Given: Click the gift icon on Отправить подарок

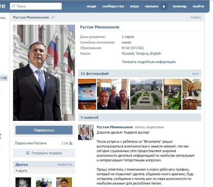Looking at the screenshot, I should [28, 153].
